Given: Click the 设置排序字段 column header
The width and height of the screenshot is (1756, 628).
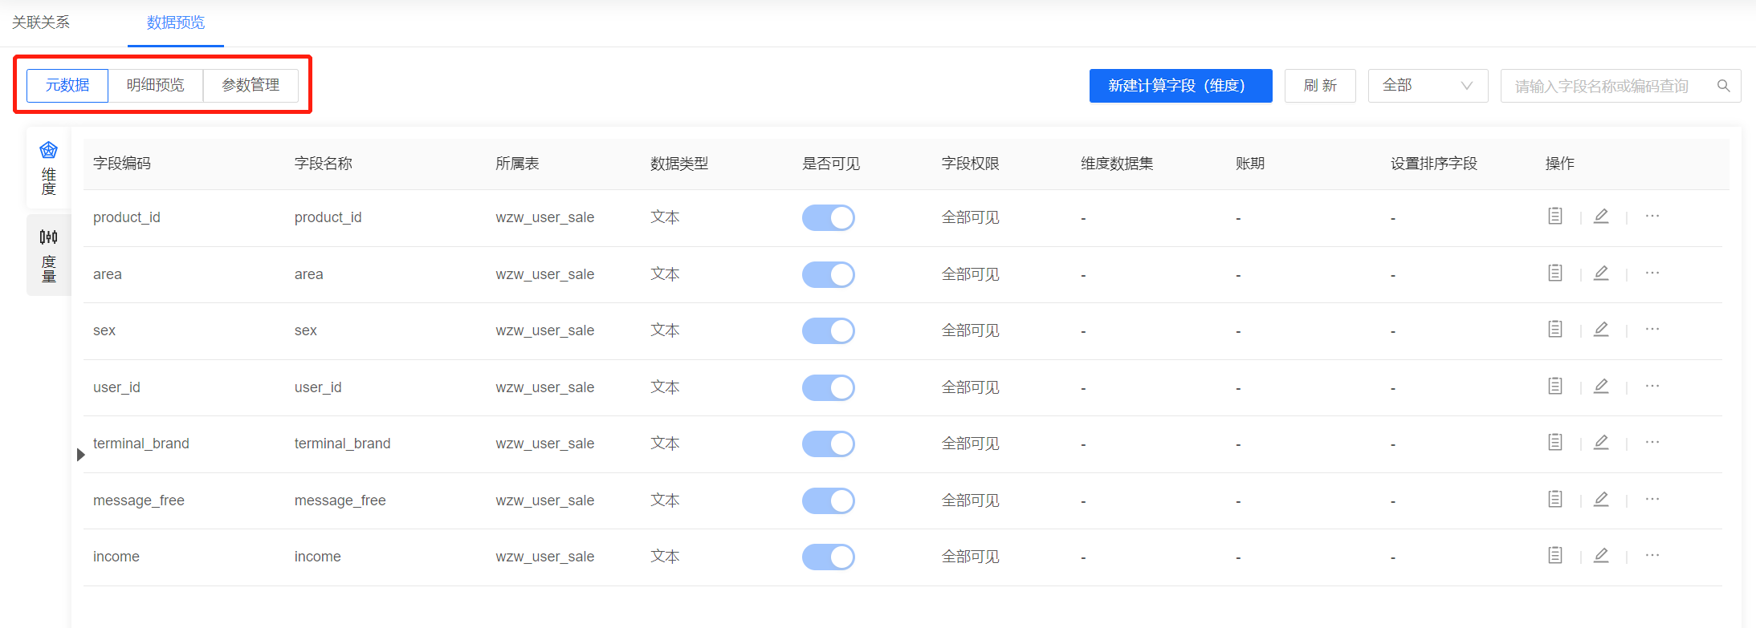Looking at the screenshot, I should 1434,164.
